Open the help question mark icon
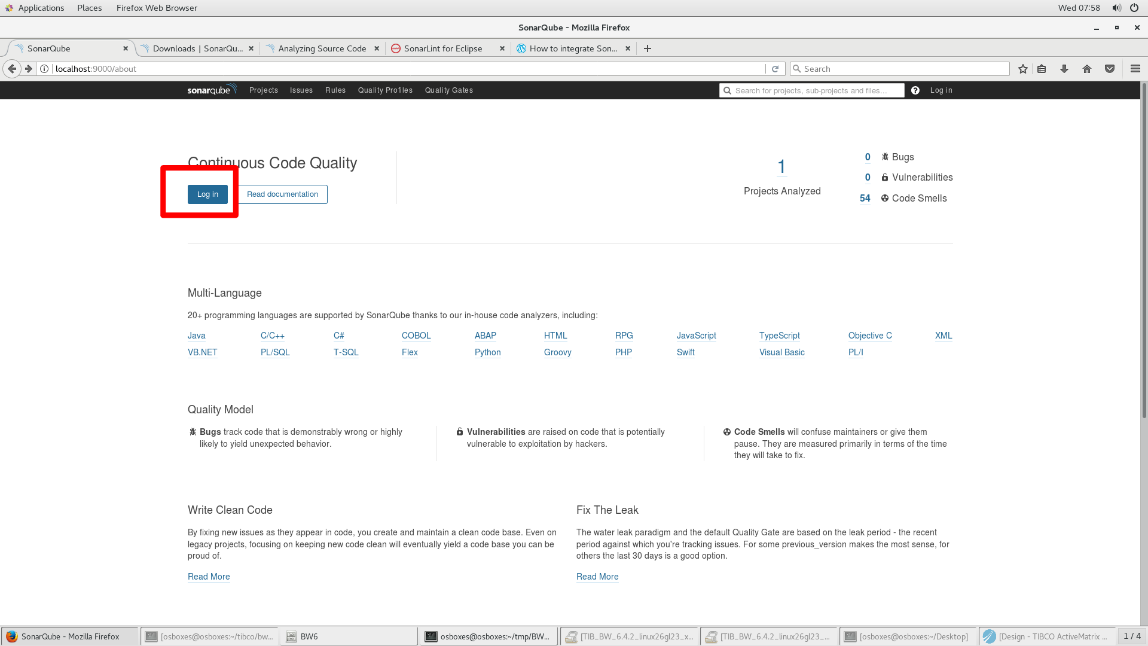The height and width of the screenshot is (646, 1148). coord(915,90)
